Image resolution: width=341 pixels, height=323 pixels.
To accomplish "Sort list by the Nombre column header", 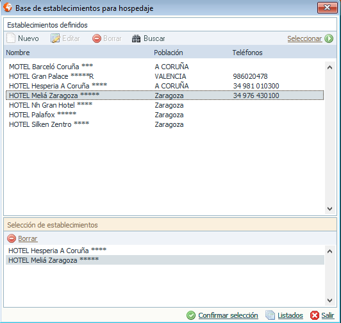I will [18, 53].
